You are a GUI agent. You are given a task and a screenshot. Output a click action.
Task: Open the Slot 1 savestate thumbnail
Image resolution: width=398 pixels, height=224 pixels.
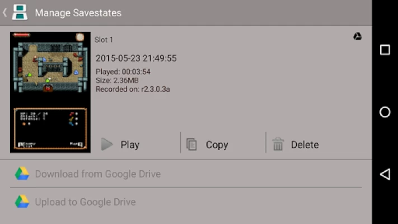50,92
